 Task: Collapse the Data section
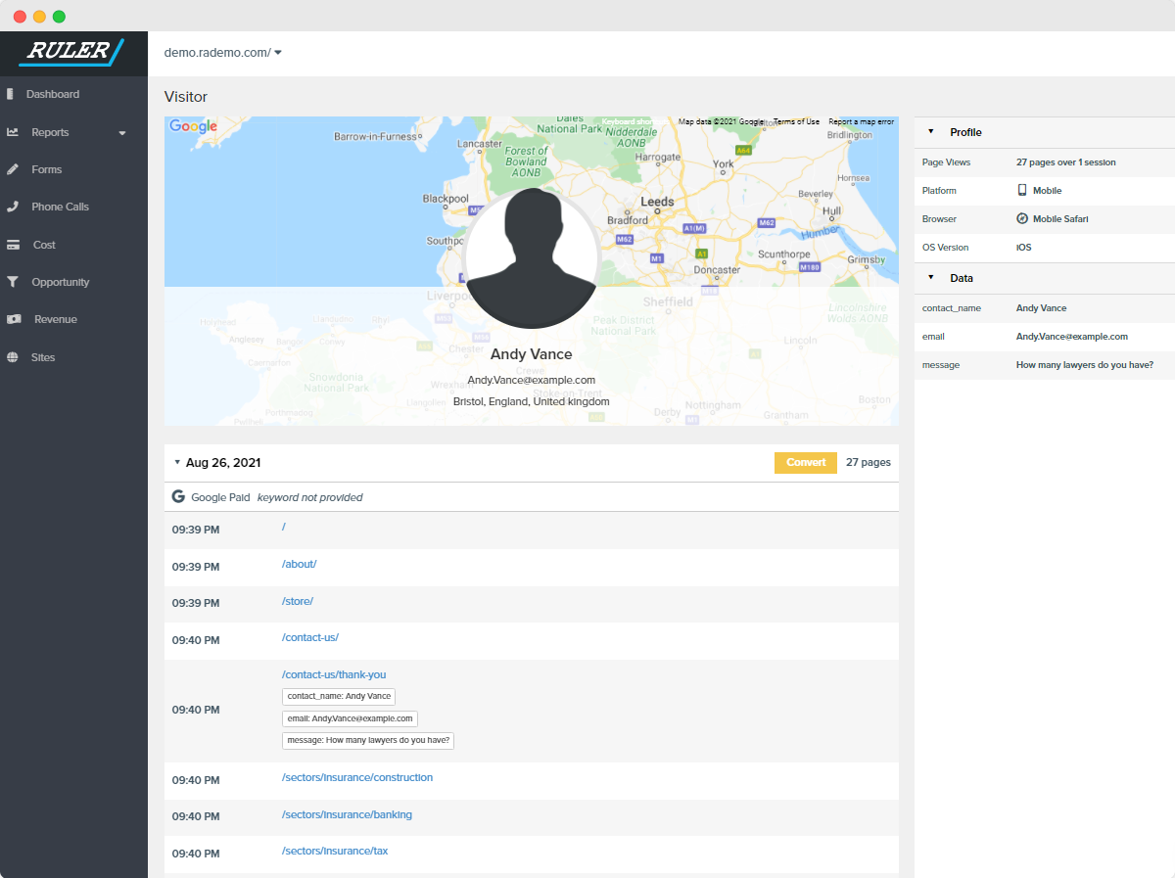click(x=930, y=278)
